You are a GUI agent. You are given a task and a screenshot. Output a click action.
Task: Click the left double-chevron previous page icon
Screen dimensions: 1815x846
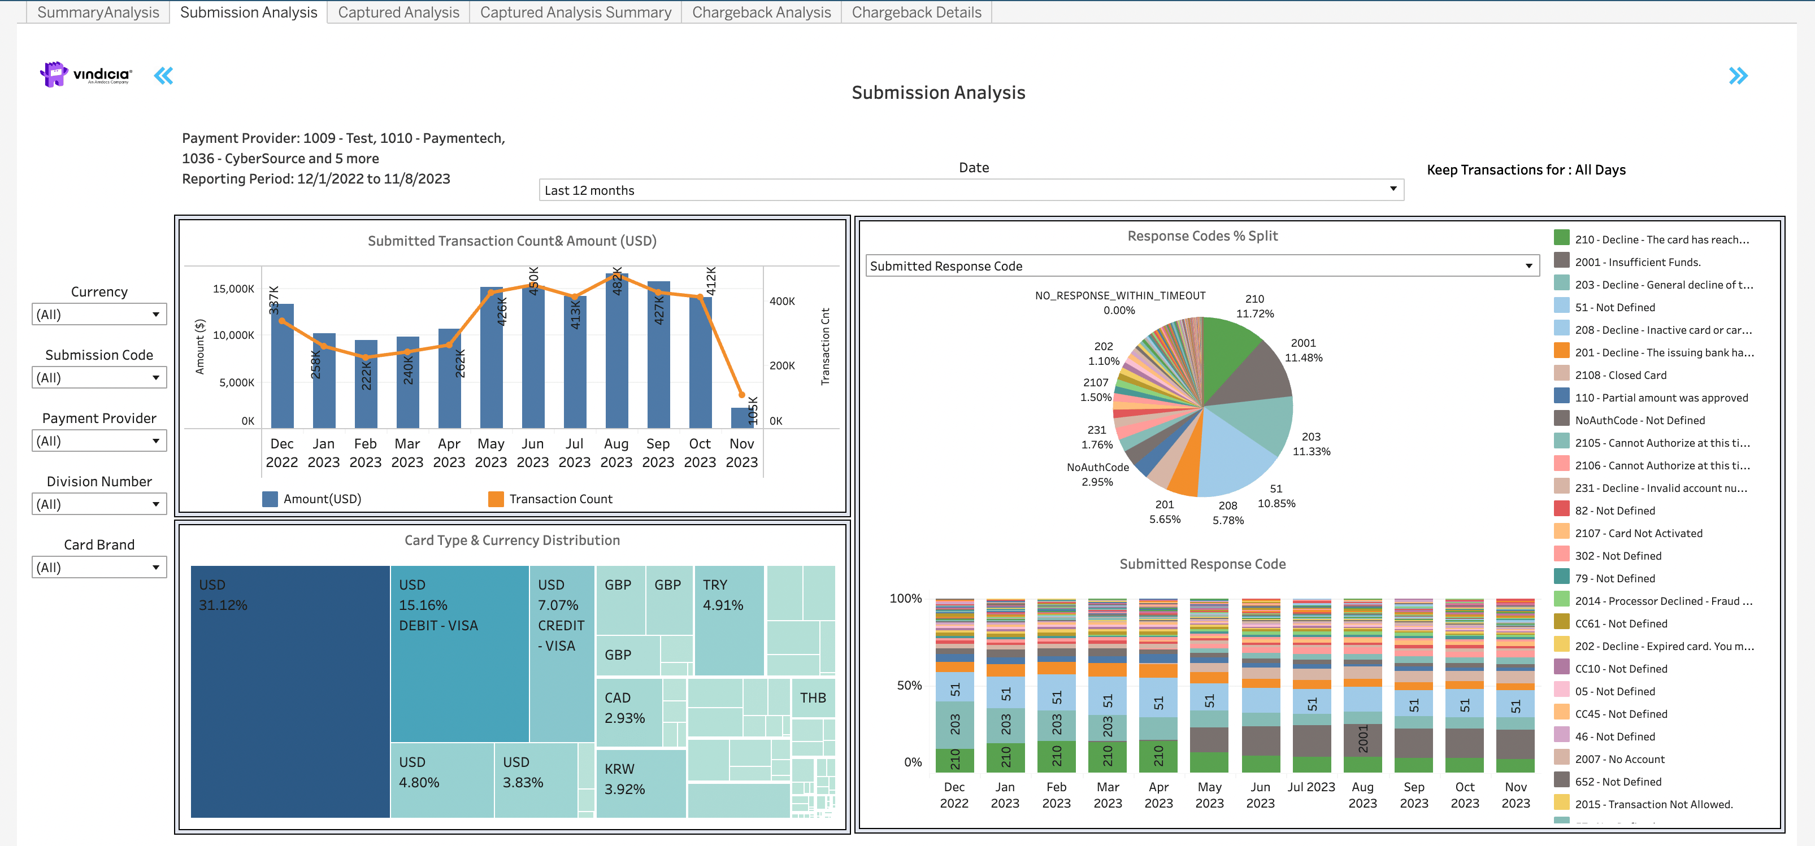point(163,75)
